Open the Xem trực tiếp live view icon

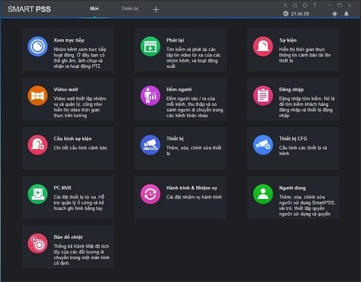[x=37, y=46]
